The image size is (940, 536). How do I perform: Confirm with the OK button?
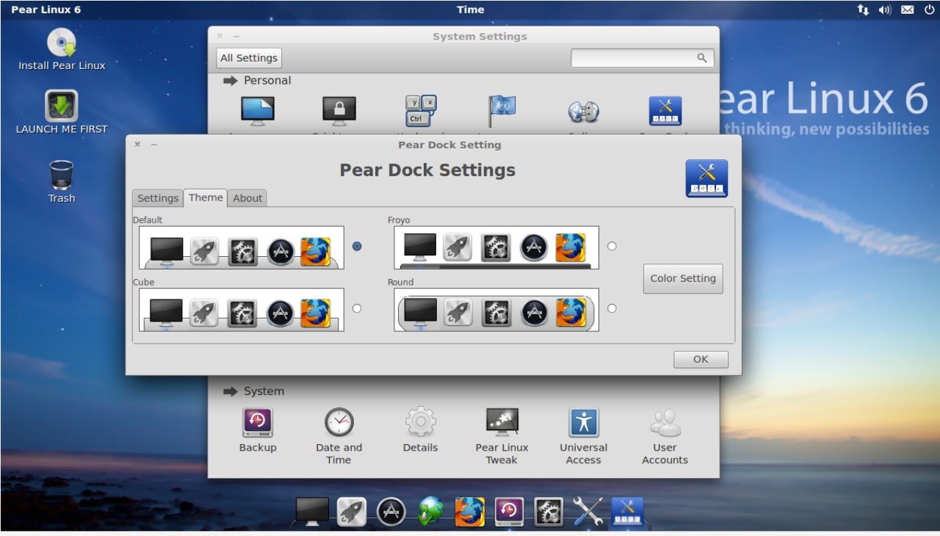pyautogui.click(x=701, y=359)
